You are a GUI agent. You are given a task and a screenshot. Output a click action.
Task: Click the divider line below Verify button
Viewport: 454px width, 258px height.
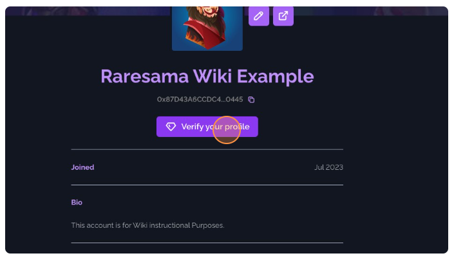click(x=207, y=149)
